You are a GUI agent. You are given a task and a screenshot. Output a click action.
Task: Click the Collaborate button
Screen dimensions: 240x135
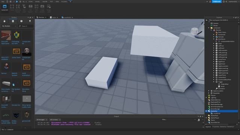coord(217,1)
